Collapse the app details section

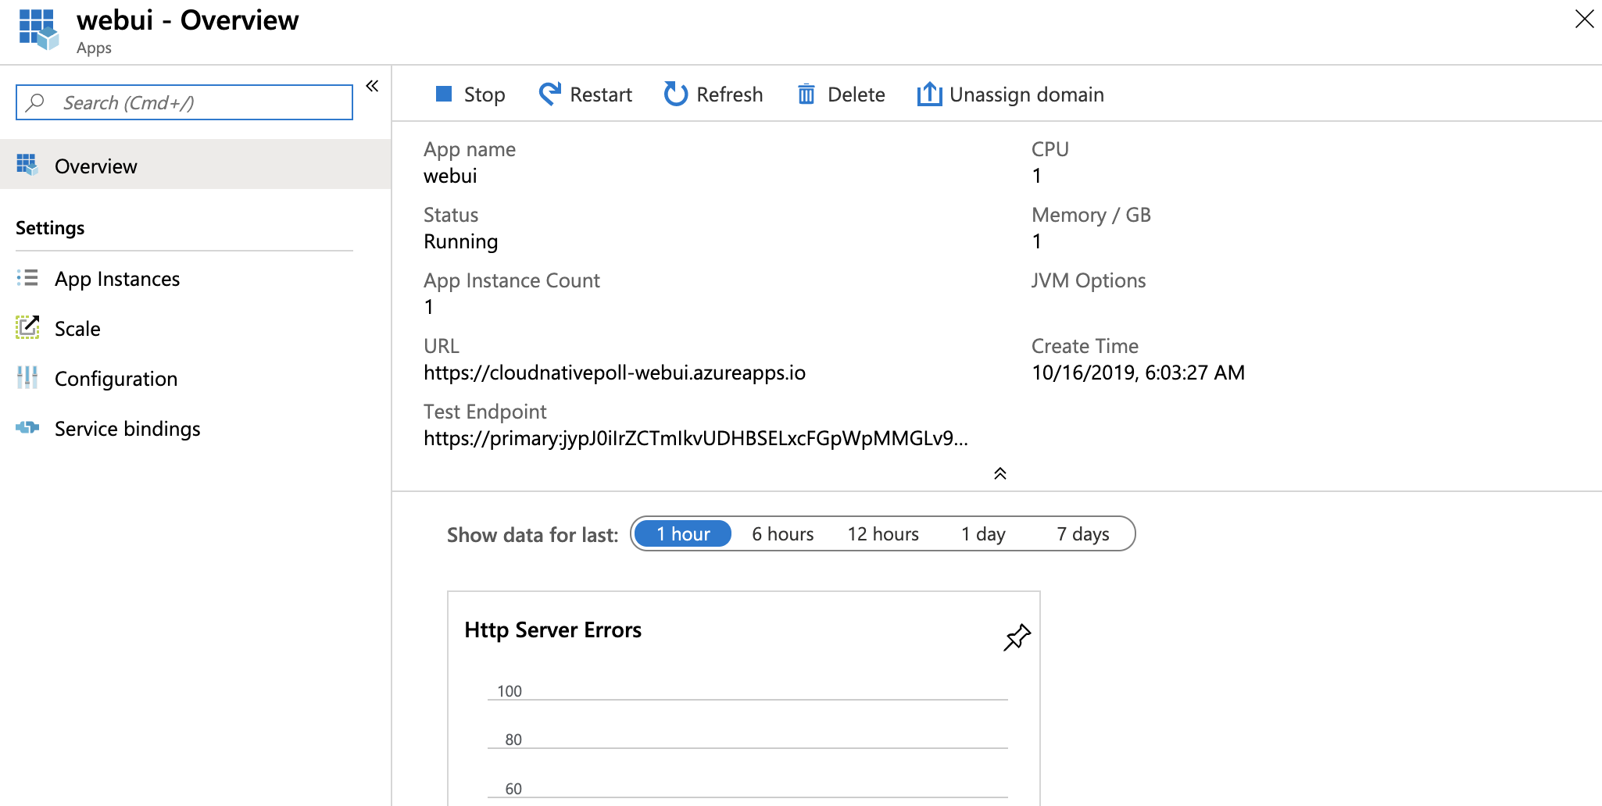[x=999, y=473]
